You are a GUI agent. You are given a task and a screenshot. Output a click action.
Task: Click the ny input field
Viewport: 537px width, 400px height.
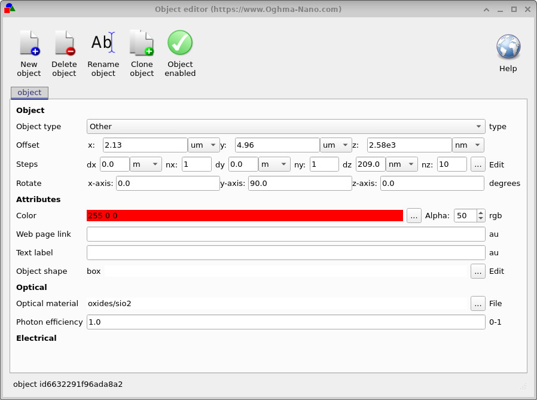point(324,164)
